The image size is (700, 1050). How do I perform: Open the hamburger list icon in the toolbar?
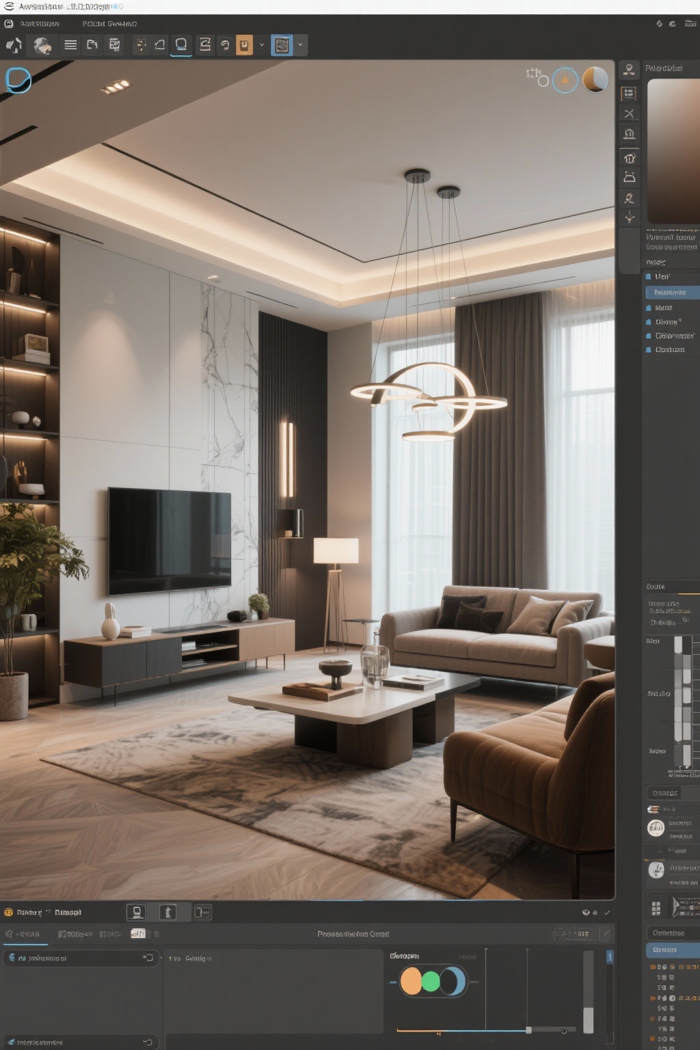point(70,45)
